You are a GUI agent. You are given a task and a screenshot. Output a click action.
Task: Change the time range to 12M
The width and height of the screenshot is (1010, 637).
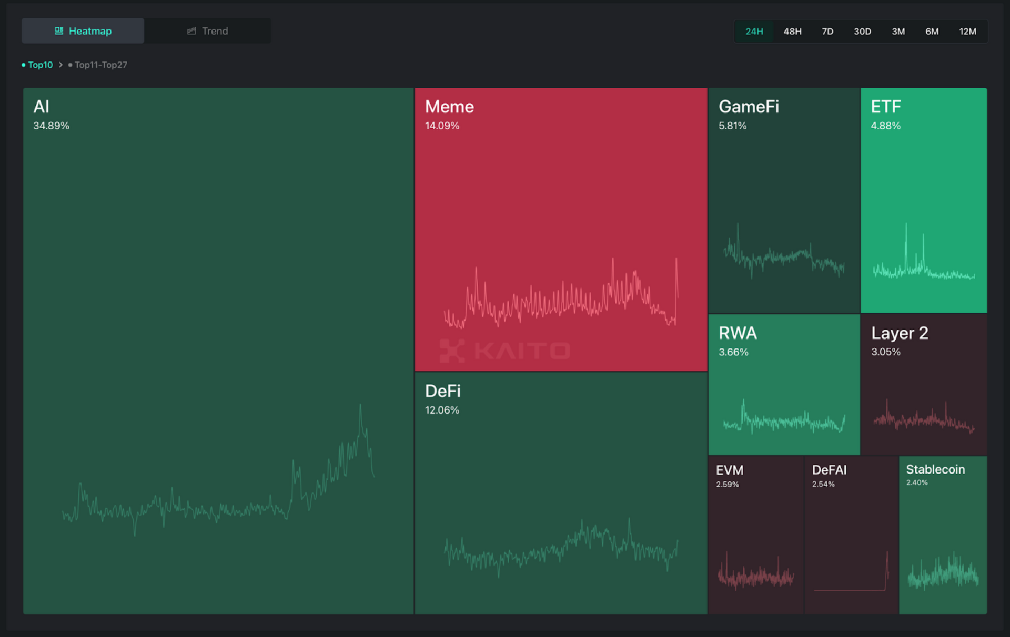[967, 32]
